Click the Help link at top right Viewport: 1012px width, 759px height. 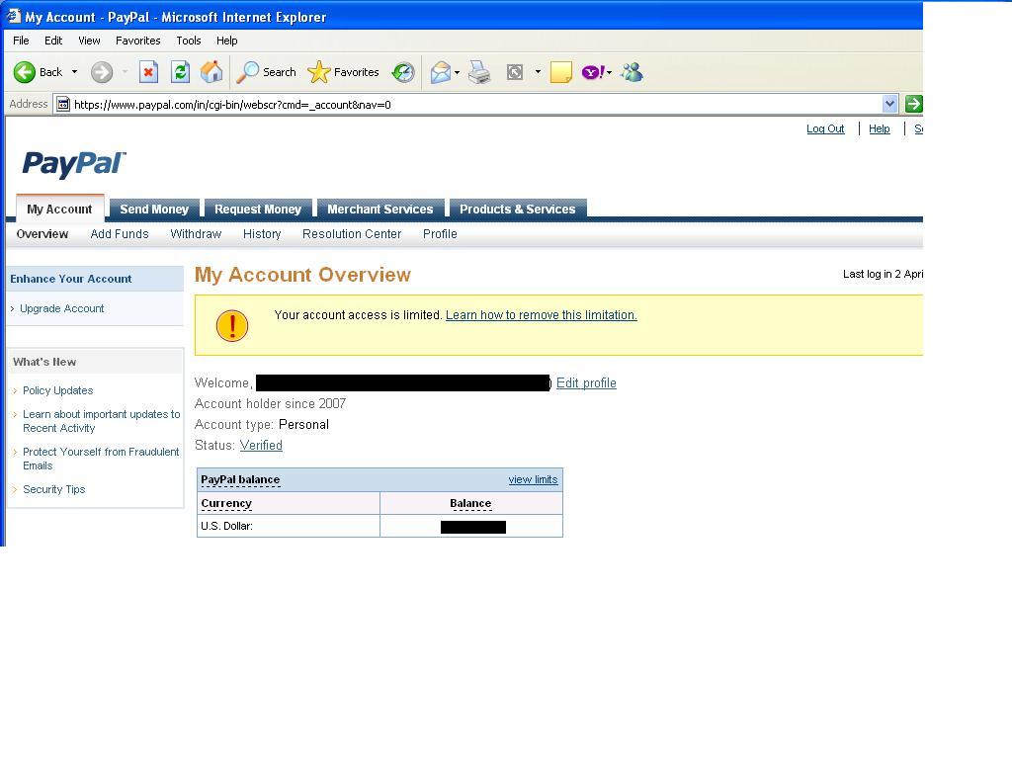879,128
